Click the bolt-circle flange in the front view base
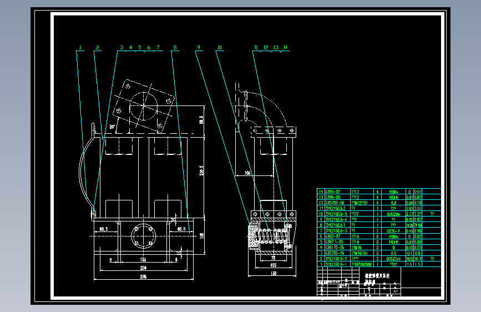The width and height of the screenshot is (481, 312). pos(143,236)
